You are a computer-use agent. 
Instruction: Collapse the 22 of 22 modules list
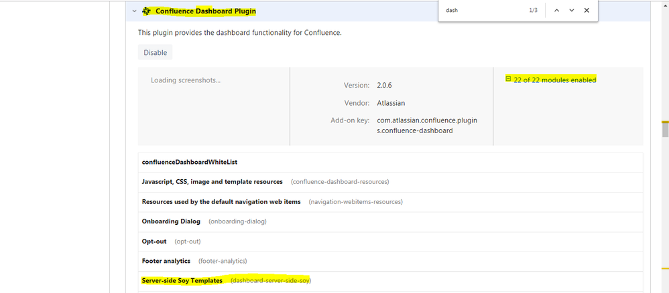click(x=508, y=79)
